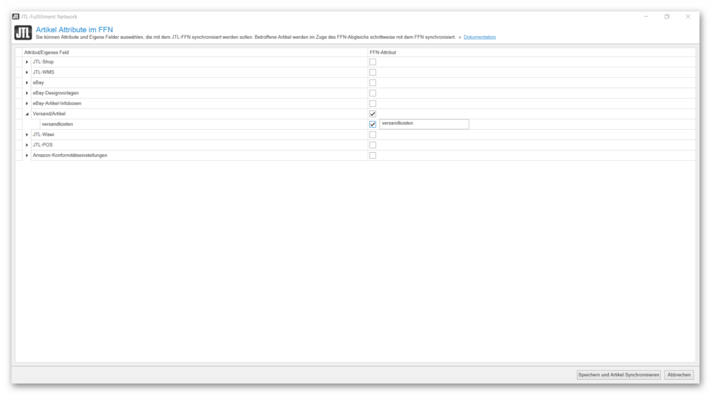Select the versandkosten row in the tree
The image size is (711, 395).
(58, 124)
